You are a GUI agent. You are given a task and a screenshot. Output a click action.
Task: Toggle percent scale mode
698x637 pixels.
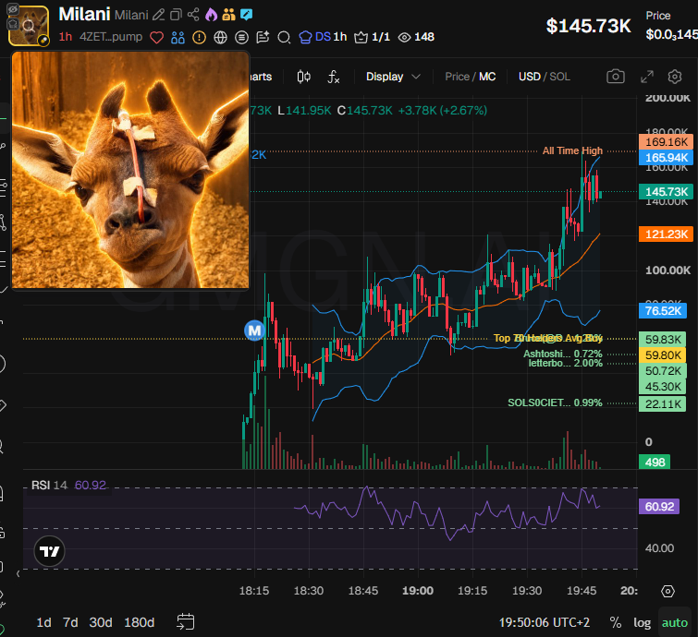(x=615, y=622)
